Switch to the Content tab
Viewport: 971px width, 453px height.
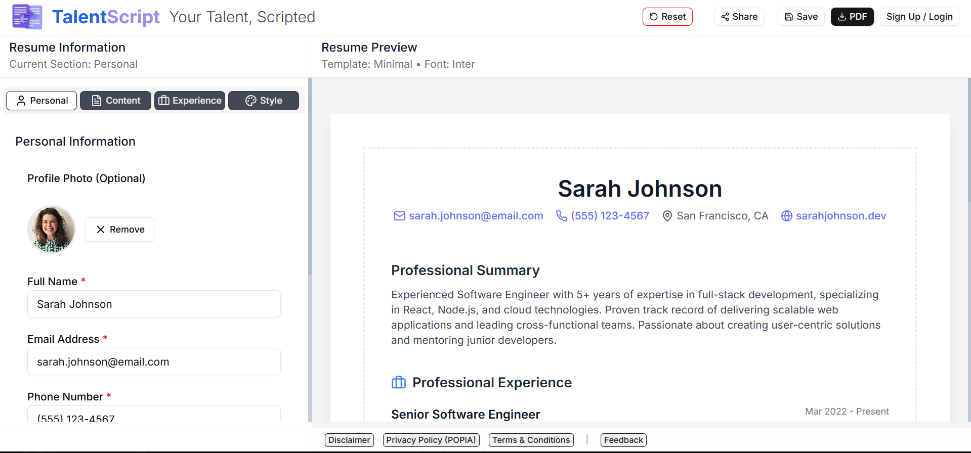(115, 101)
